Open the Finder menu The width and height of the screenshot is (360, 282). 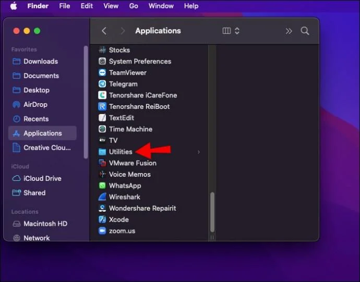38,6
